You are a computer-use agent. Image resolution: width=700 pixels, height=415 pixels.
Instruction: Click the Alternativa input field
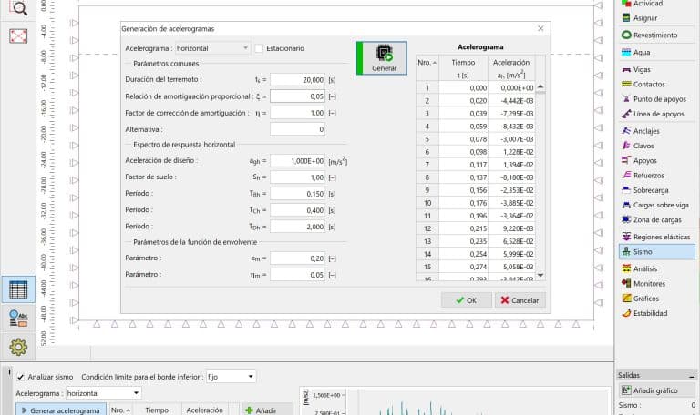(x=298, y=129)
